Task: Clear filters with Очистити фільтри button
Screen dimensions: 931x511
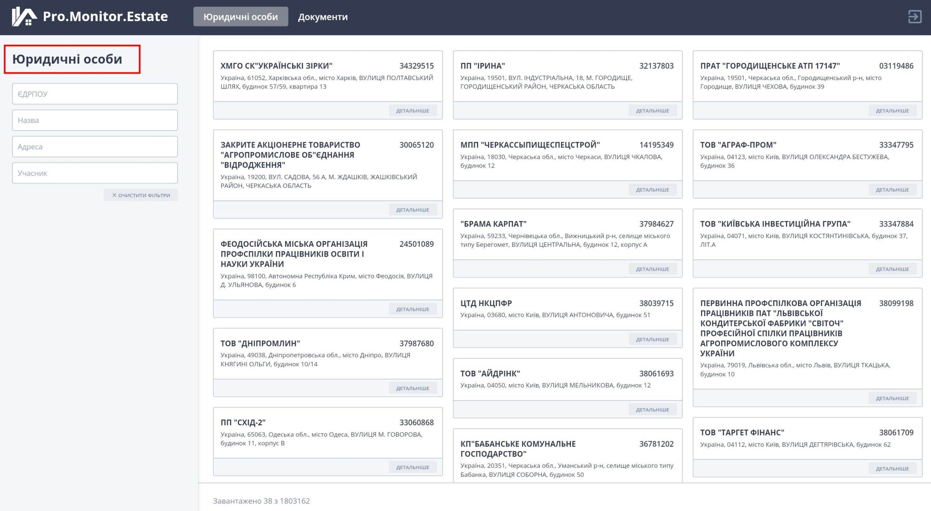Action: tap(141, 195)
